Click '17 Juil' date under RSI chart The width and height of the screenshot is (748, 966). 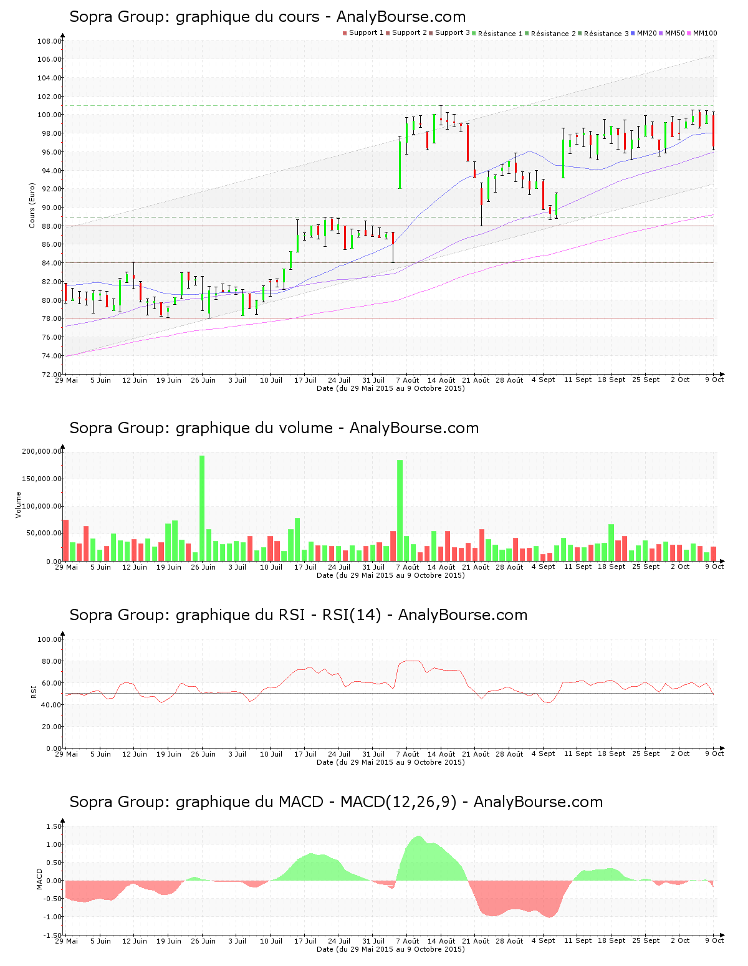[305, 754]
